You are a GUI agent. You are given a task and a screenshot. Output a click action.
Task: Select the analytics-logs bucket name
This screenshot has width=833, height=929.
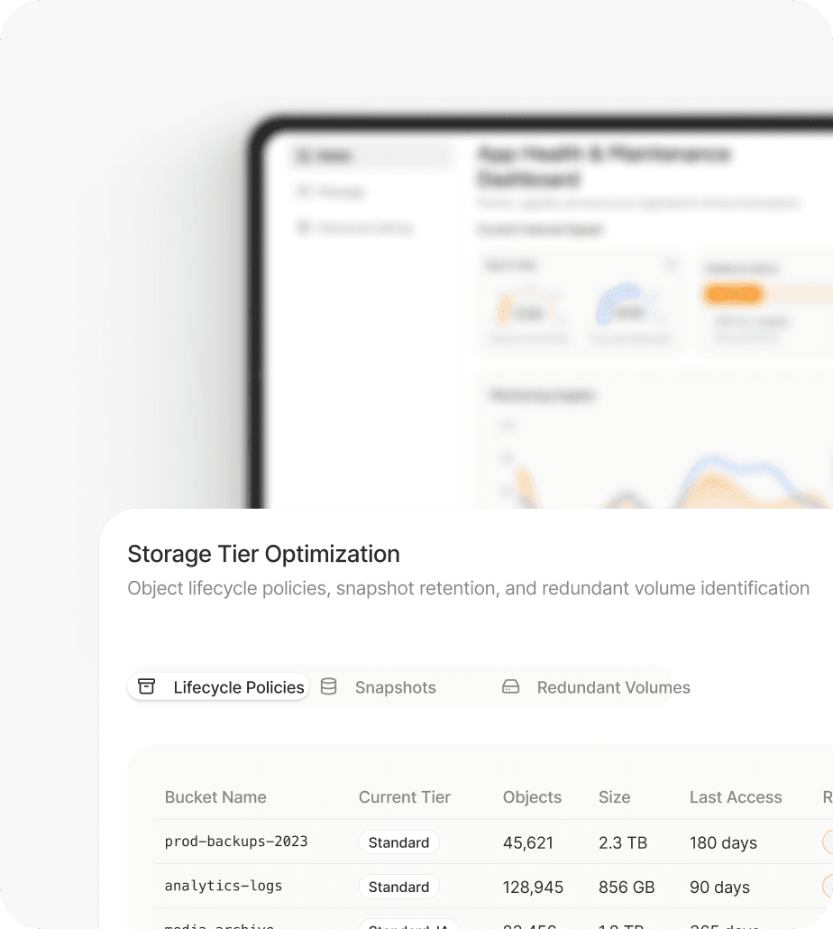pos(224,886)
